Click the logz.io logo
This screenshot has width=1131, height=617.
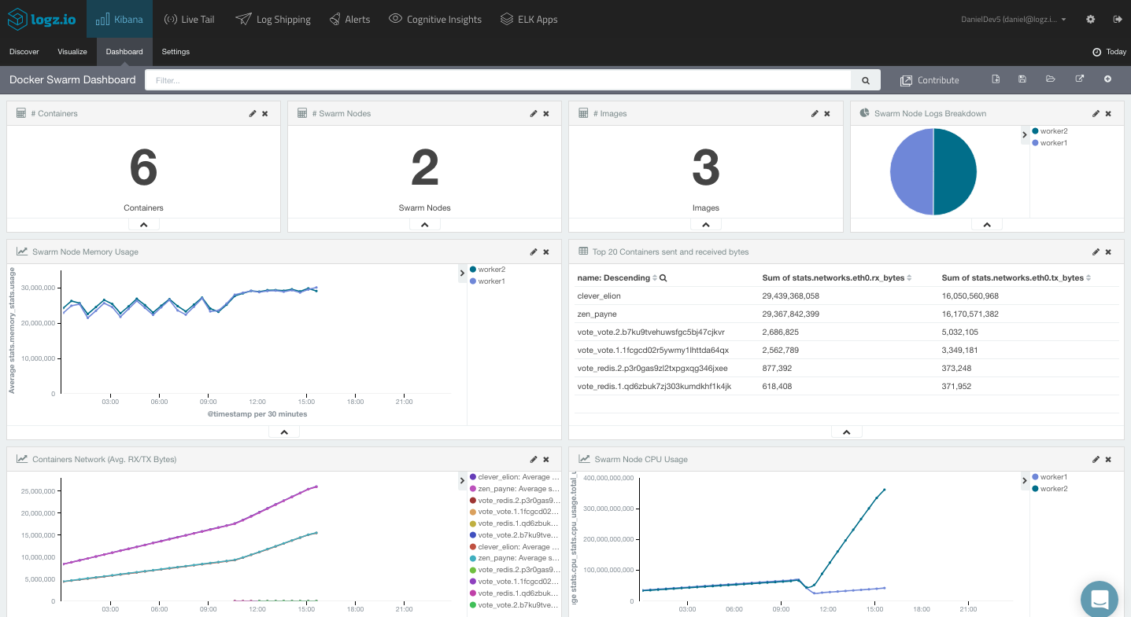[x=42, y=19]
